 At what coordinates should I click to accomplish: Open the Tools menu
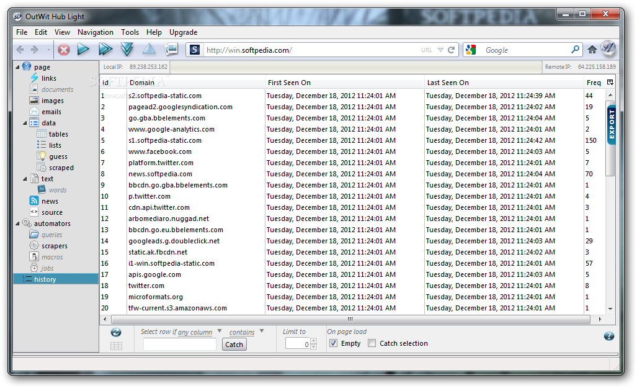click(130, 32)
